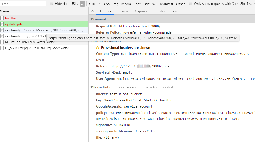Filter requests by CSS
The image size is (255, 142).
(x=107, y=4)
